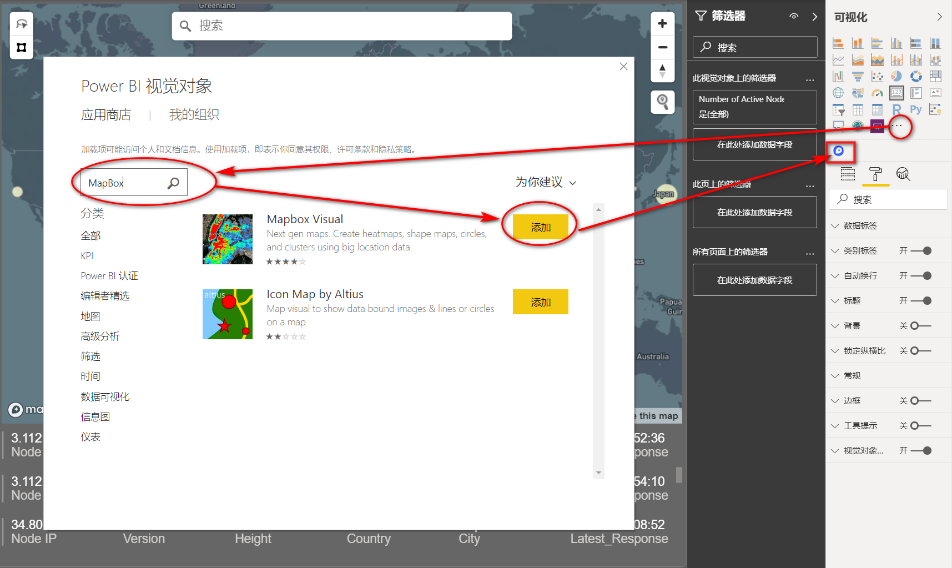
Task: Select the Python visual icon
Action: coord(915,109)
